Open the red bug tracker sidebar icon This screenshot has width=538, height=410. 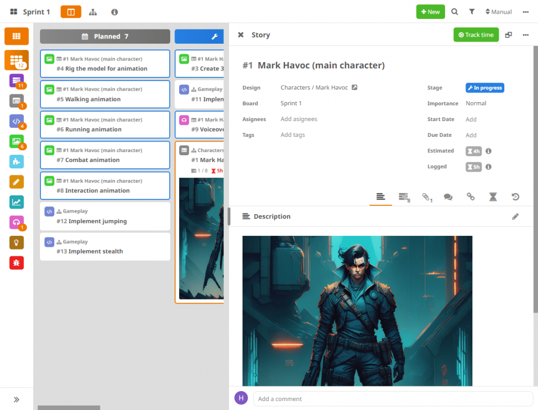tap(16, 263)
